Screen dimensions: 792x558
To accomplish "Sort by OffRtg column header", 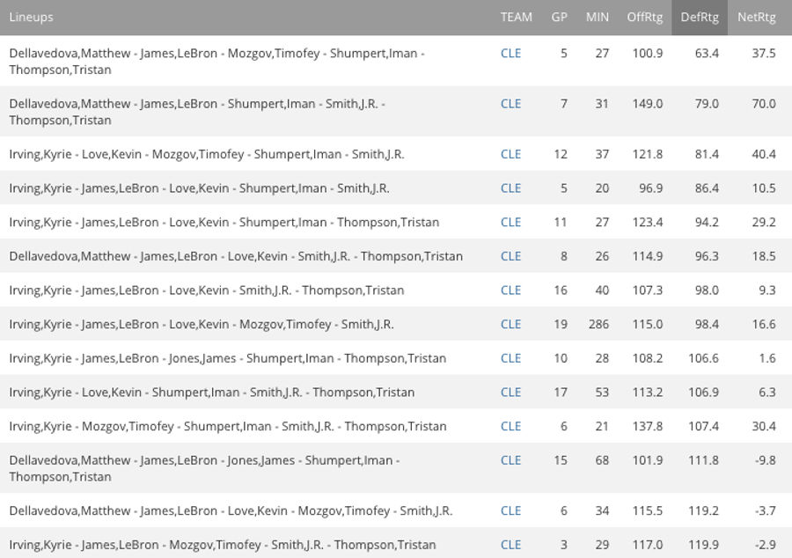I will point(644,18).
